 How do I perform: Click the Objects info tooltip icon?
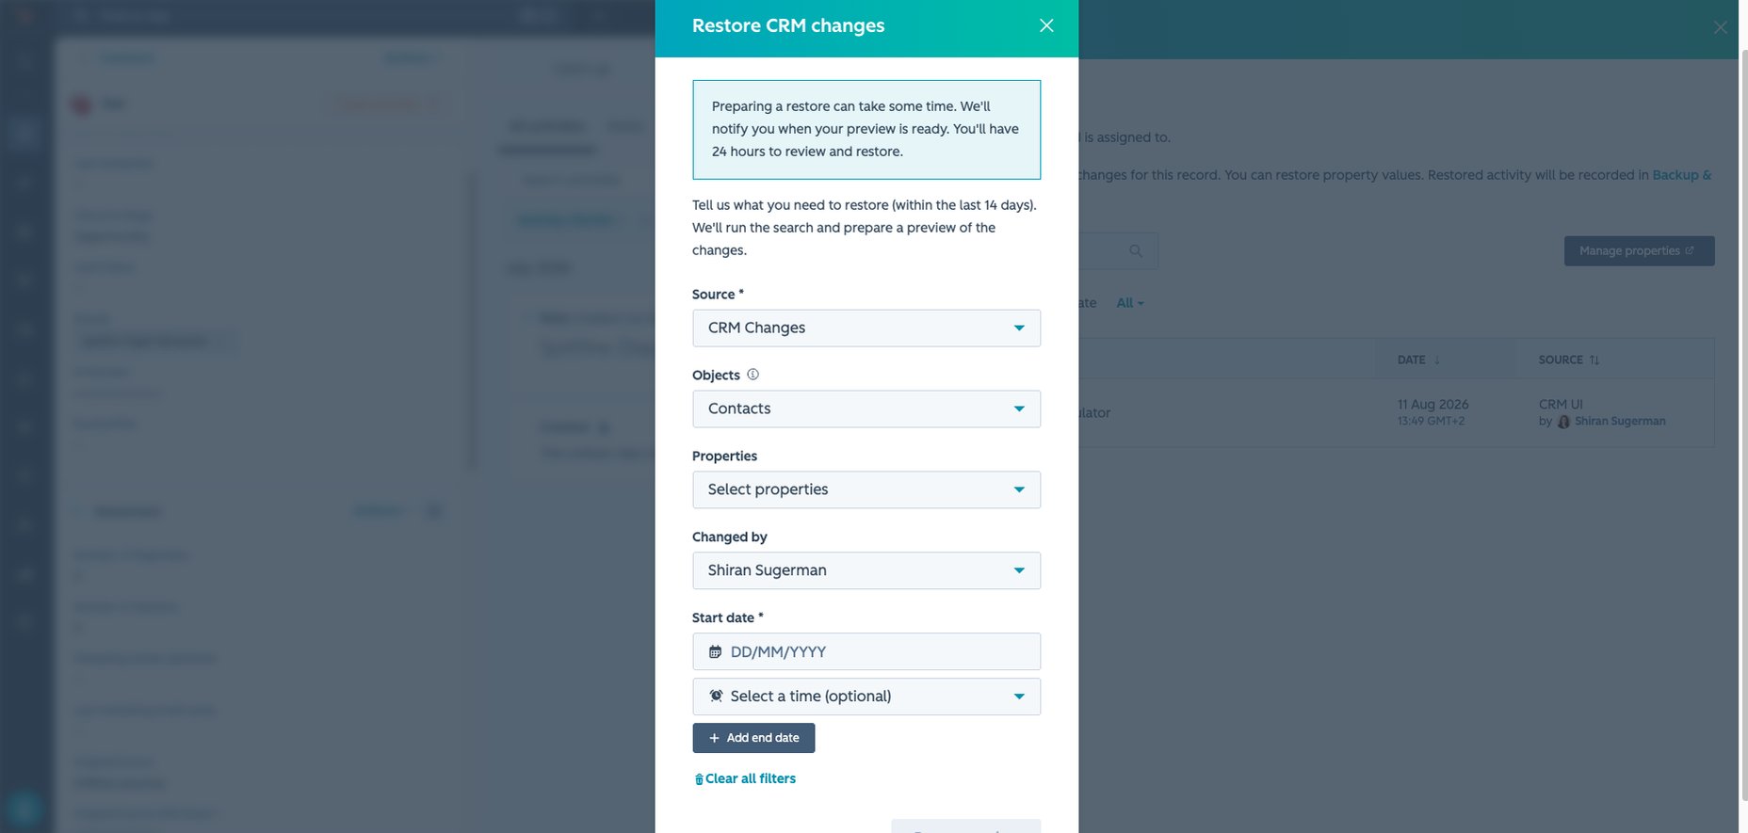click(753, 375)
